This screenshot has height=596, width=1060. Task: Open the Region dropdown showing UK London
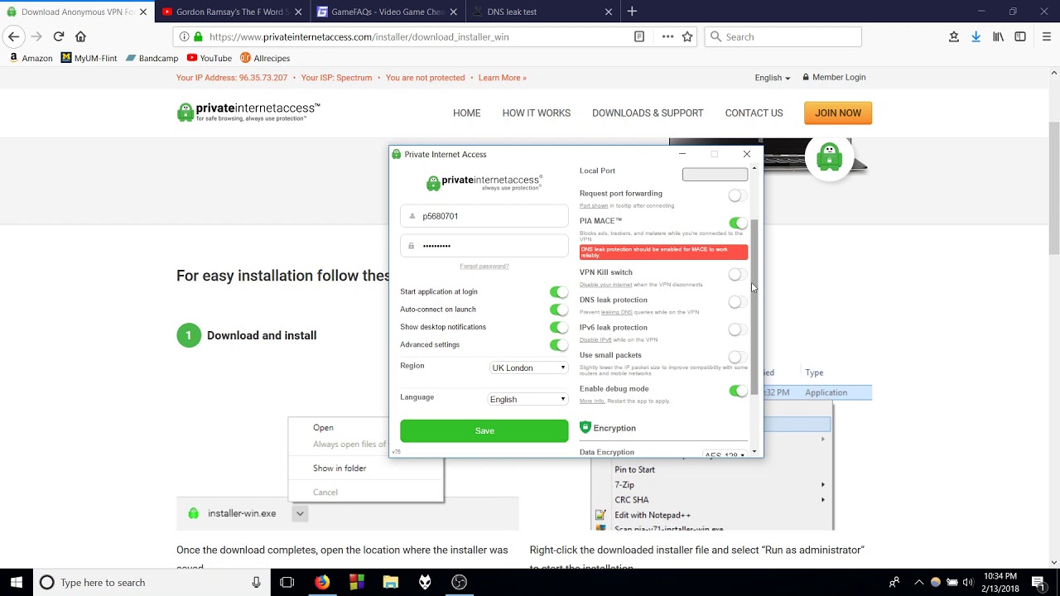pyautogui.click(x=528, y=368)
